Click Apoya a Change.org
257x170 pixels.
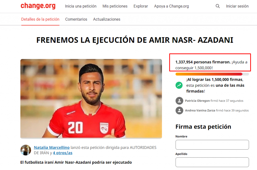(171, 6)
